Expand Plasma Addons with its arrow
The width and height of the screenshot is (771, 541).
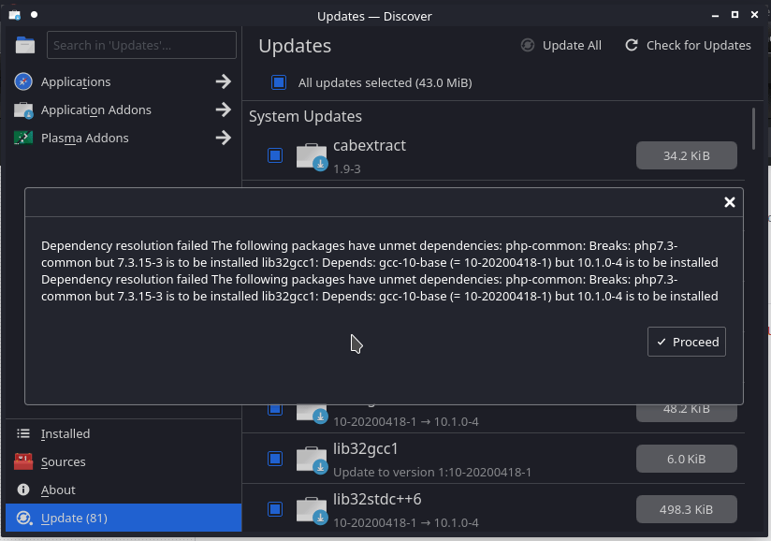point(224,138)
